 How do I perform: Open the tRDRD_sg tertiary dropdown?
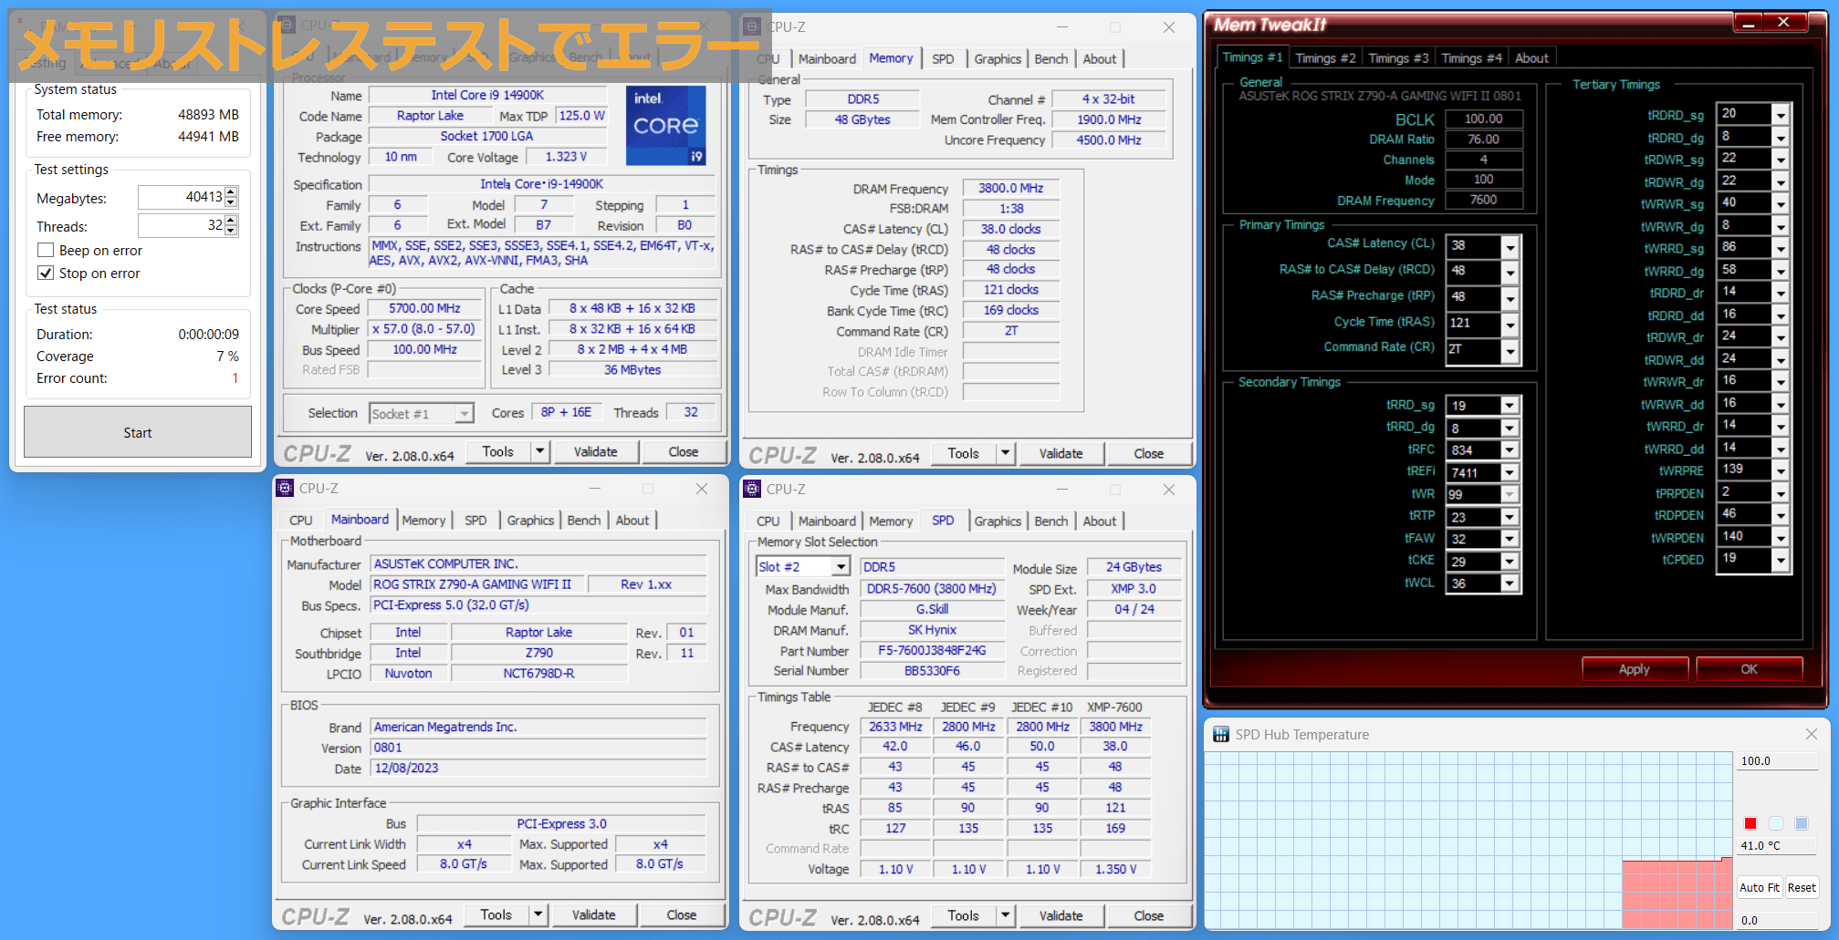[1780, 115]
